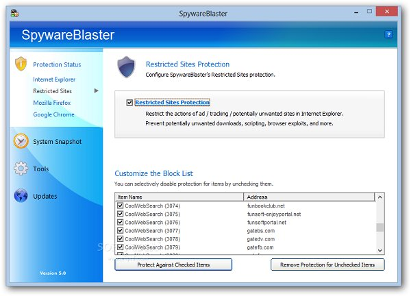Screen dimensions: 411x296
Task: Click the help question mark icon
Action: pos(388,34)
